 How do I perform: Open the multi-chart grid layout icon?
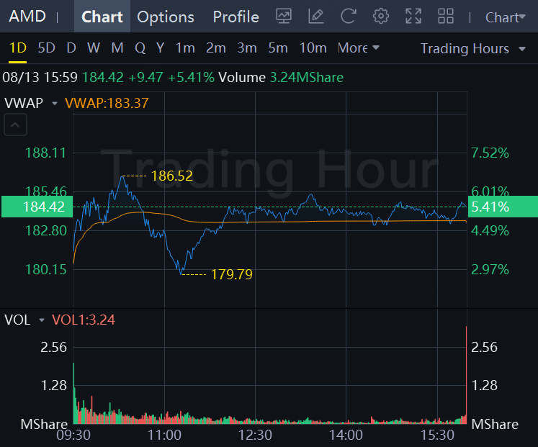point(446,16)
